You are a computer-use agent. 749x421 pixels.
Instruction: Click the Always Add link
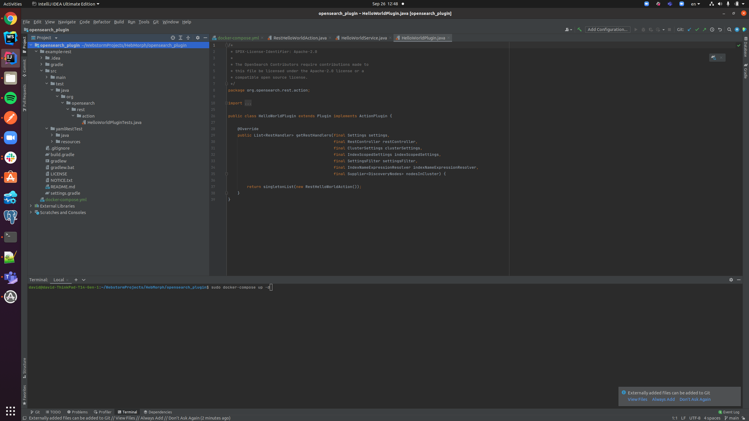click(x=663, y=399)
